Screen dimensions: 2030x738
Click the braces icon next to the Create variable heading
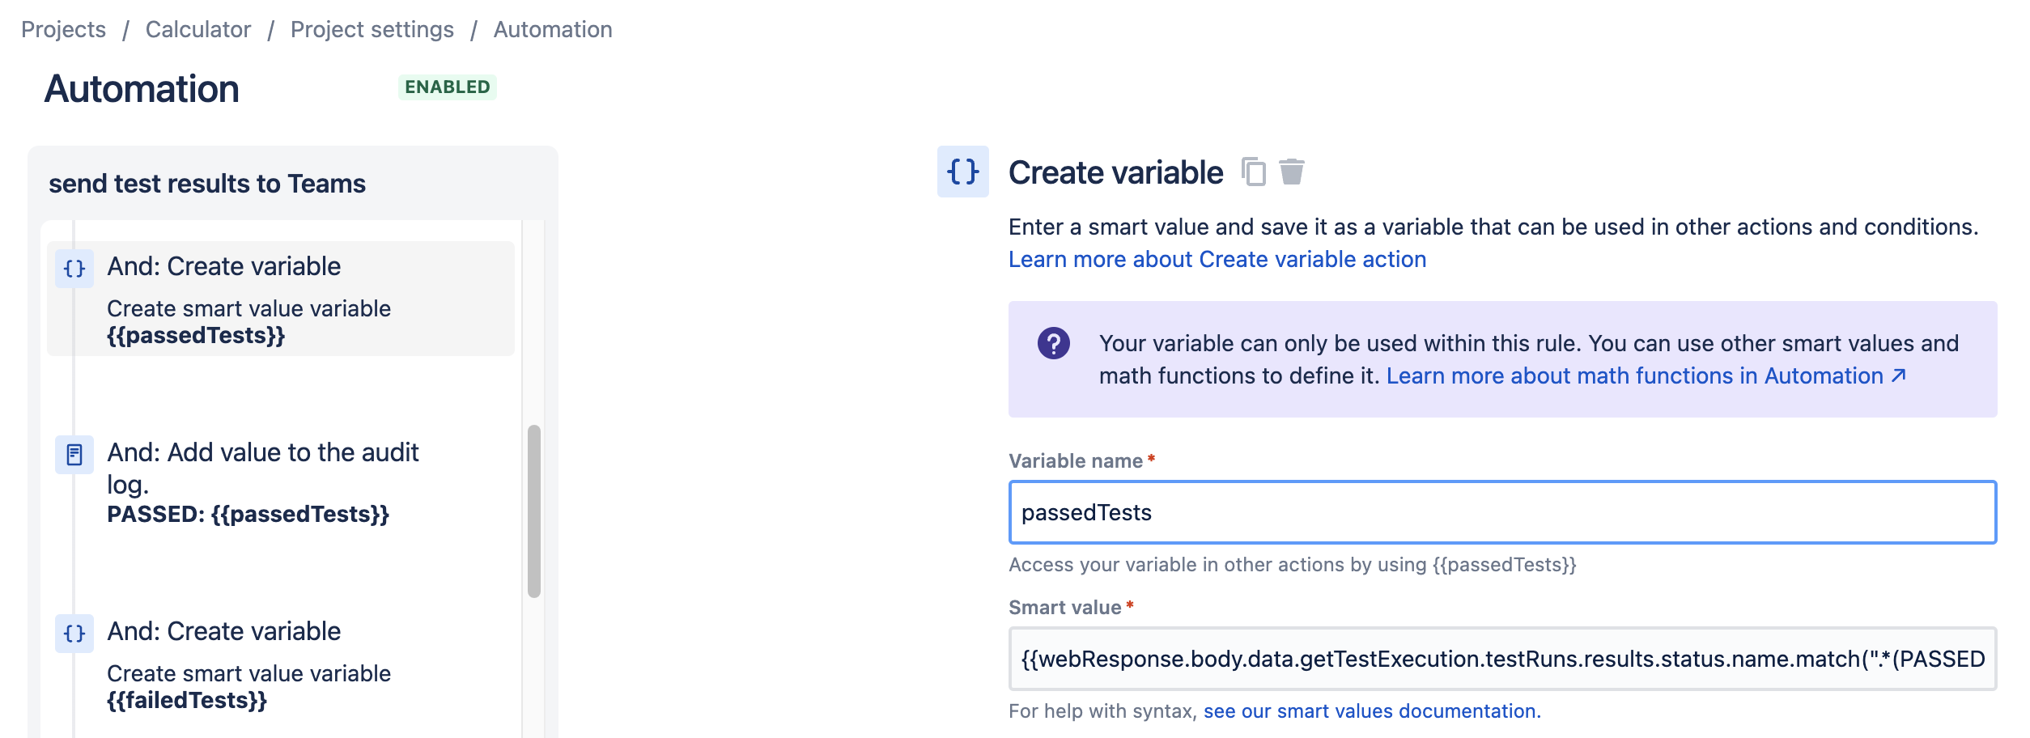click(963, 172)
